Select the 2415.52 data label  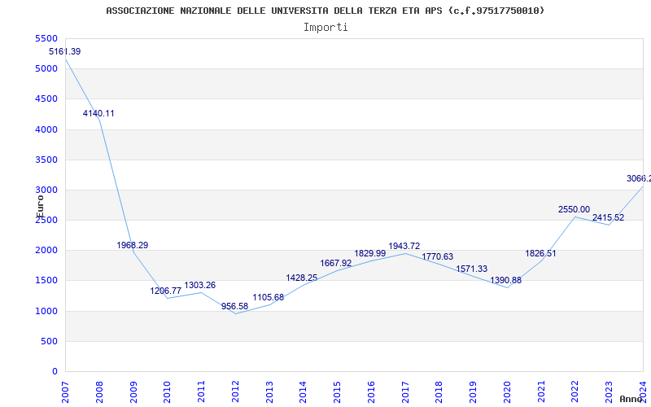(608, 217)
